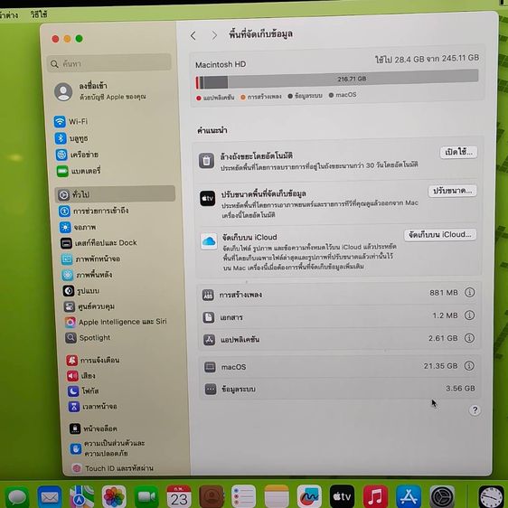Click เปิดใช้... for auto empty trash
The image size is (508, 508).
coord(459,152)
